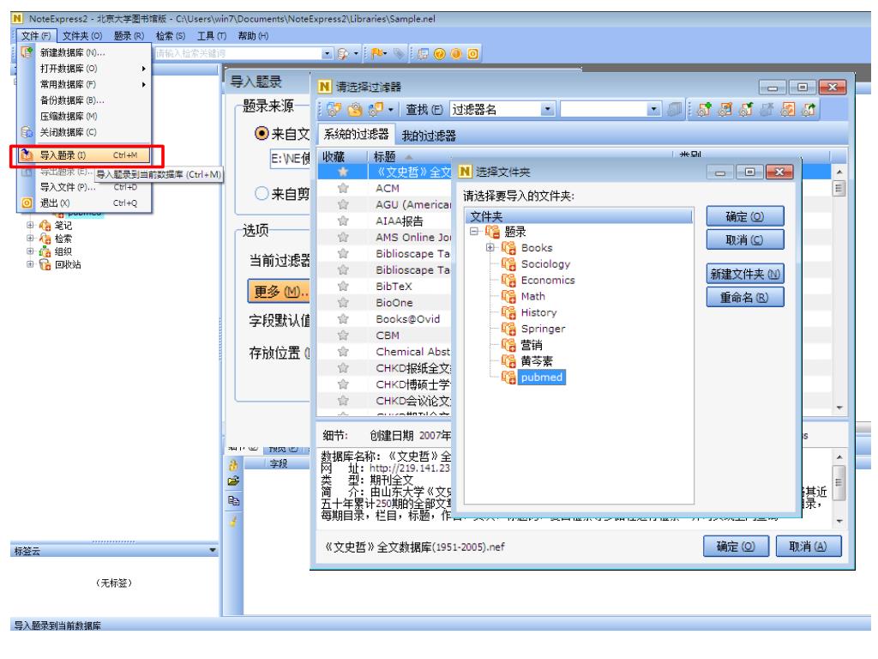Screen dimensions: 878x659
Task: Click the main toolbar keyword search field
Action: (238, 54)
